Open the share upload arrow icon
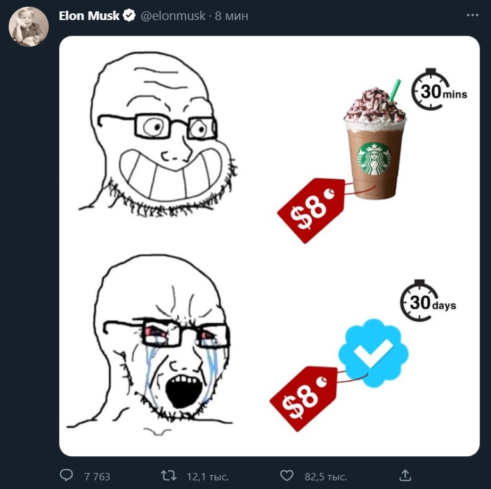The width and height of the screenshot is (491, 489). 405,475
